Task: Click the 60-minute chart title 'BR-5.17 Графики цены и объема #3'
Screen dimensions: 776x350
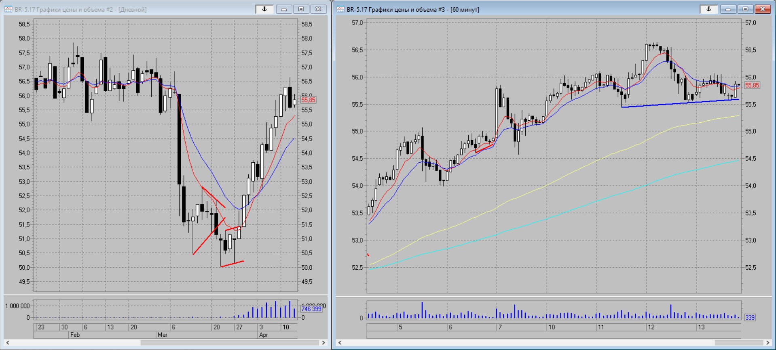Action: tap(396, 9)
